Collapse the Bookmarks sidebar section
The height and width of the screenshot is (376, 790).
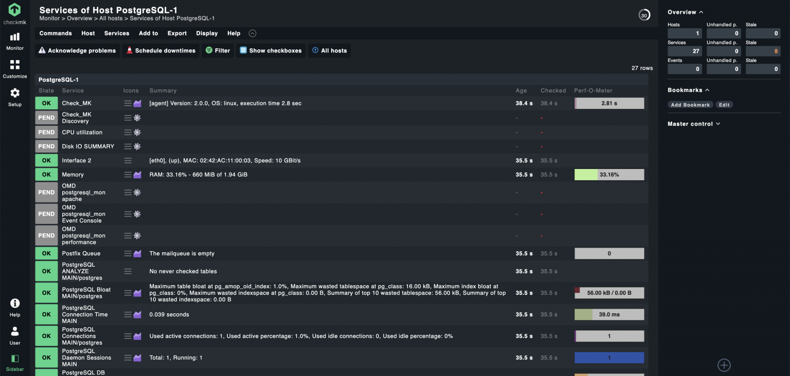click(x=688, y=90)
